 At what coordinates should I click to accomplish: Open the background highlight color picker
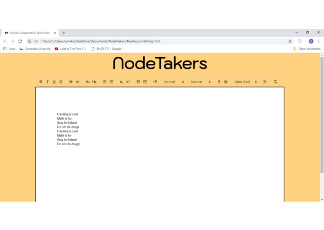[x=226, y=82]
